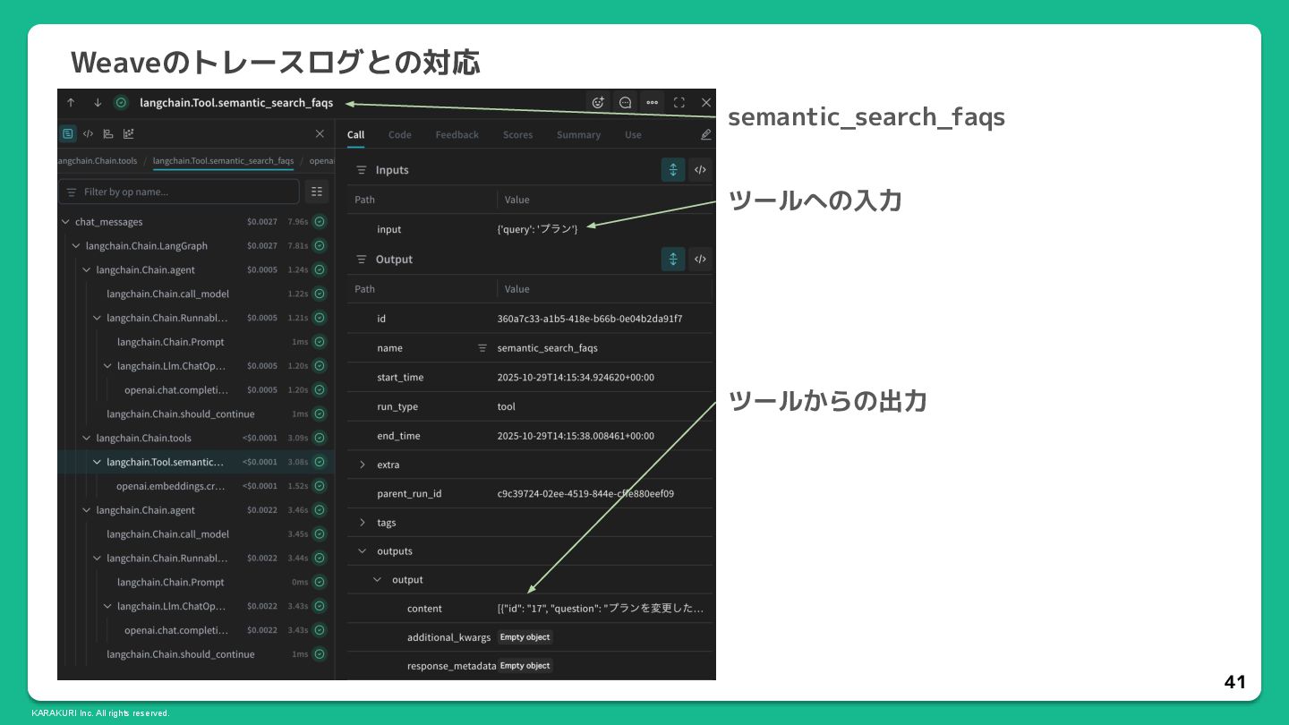This screenshot has height=725, width=1289.
Task: Click the filter icon beside name row value
Action: [x=482, y=348]
